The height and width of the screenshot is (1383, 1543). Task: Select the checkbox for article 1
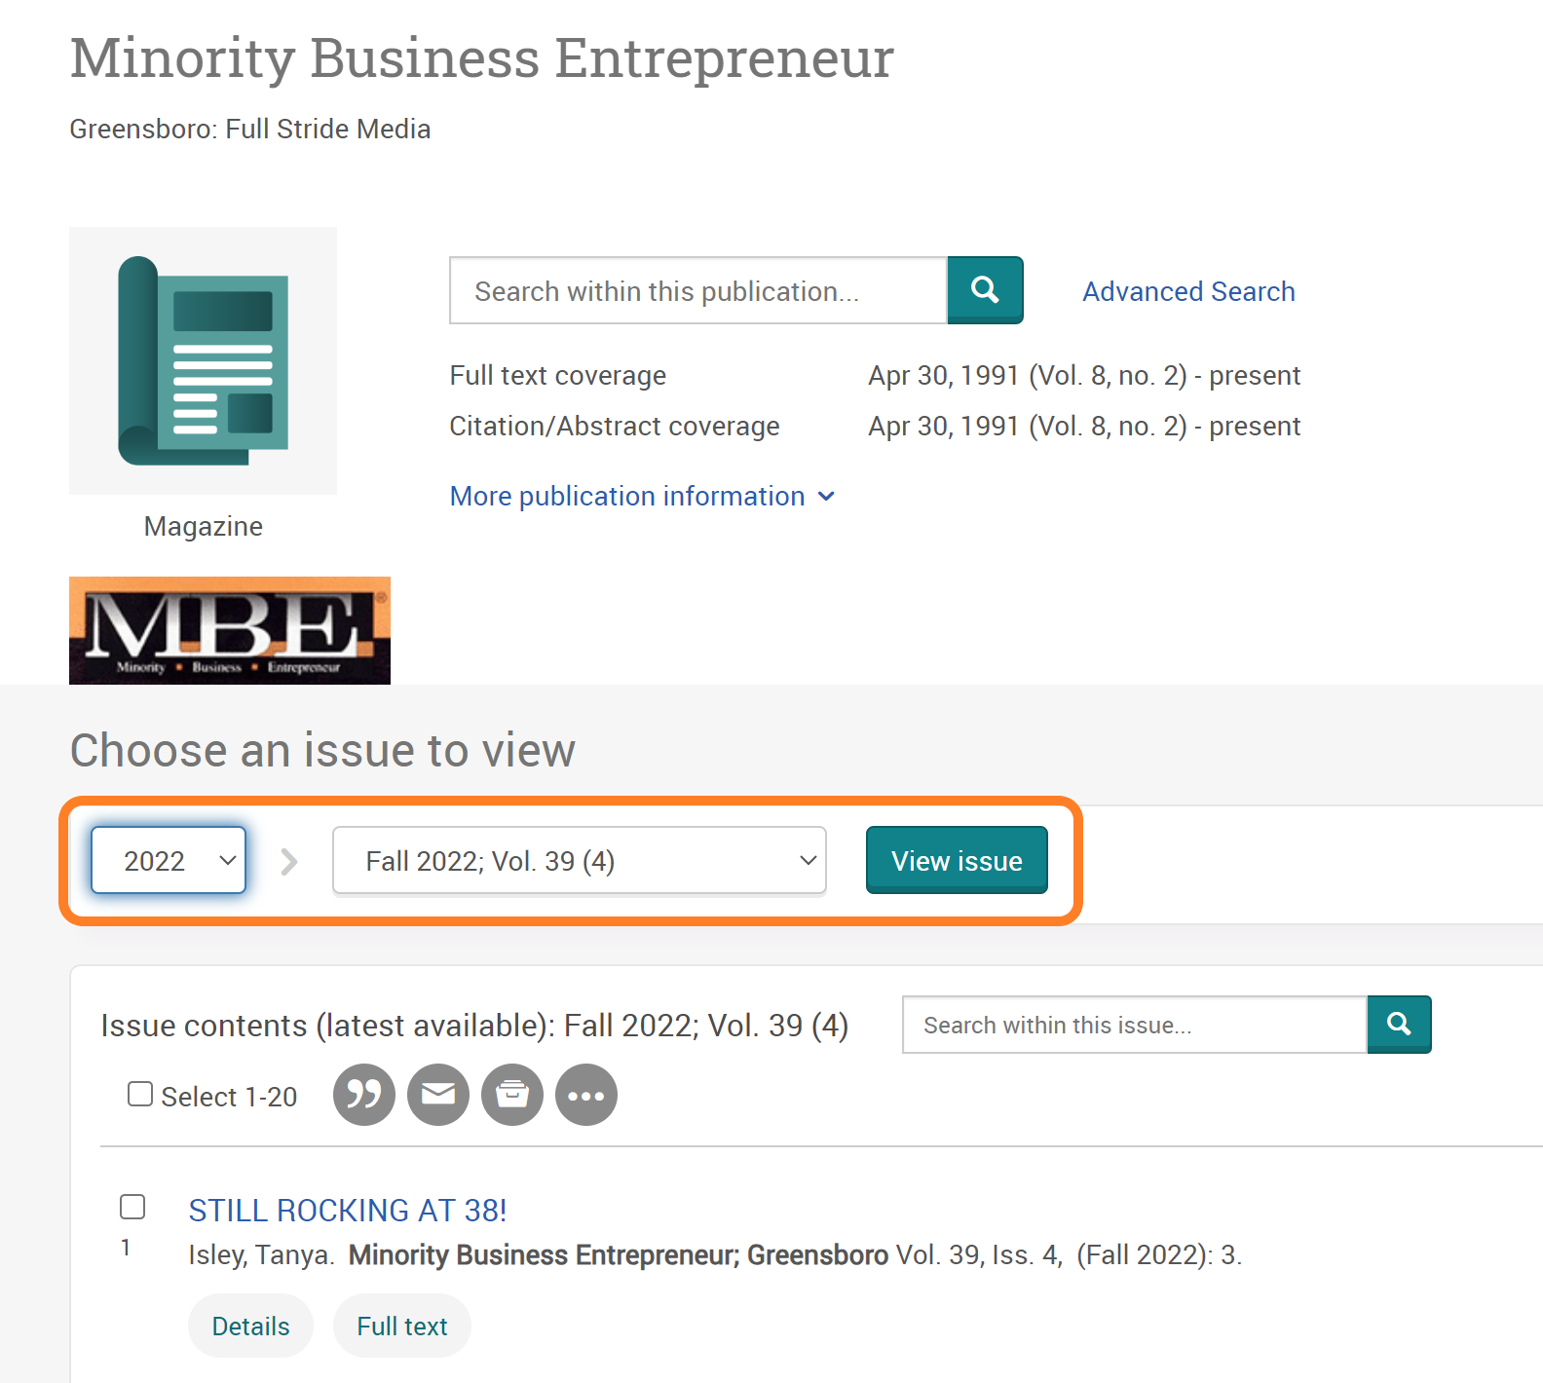click(132, 1207)
